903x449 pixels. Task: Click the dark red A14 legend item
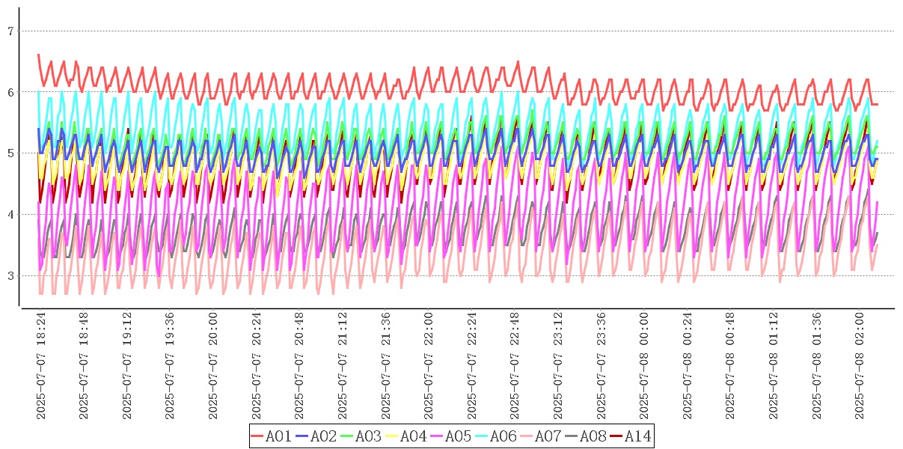pyautogui.click(x=631, y=436)
